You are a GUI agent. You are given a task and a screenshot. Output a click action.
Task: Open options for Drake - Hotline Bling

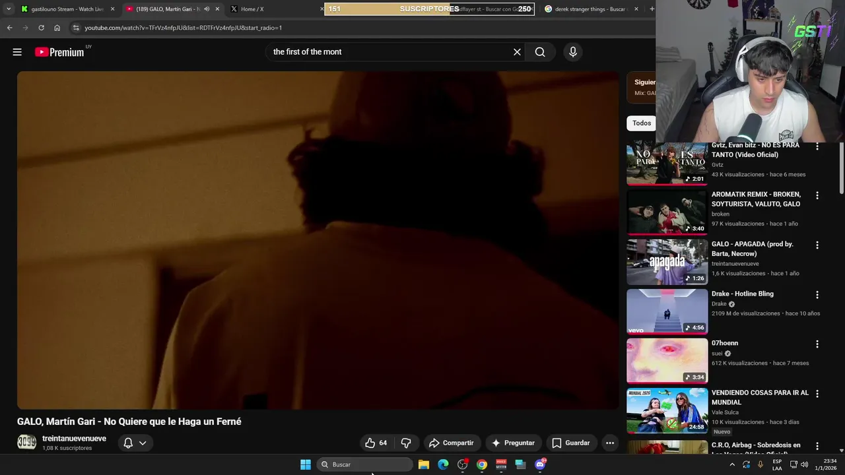[x=817, y=295]
